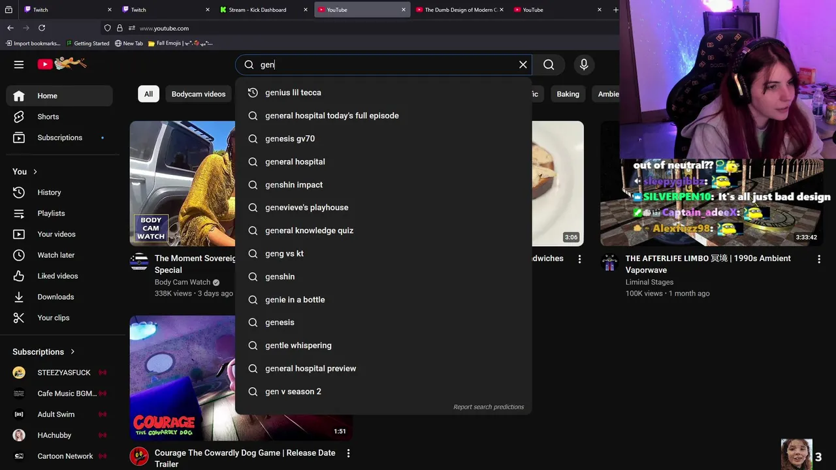The width and height of the screenshot is (836, 470).
Task: Open a new browser tab with plus
Action: click(x=615, y=10)
